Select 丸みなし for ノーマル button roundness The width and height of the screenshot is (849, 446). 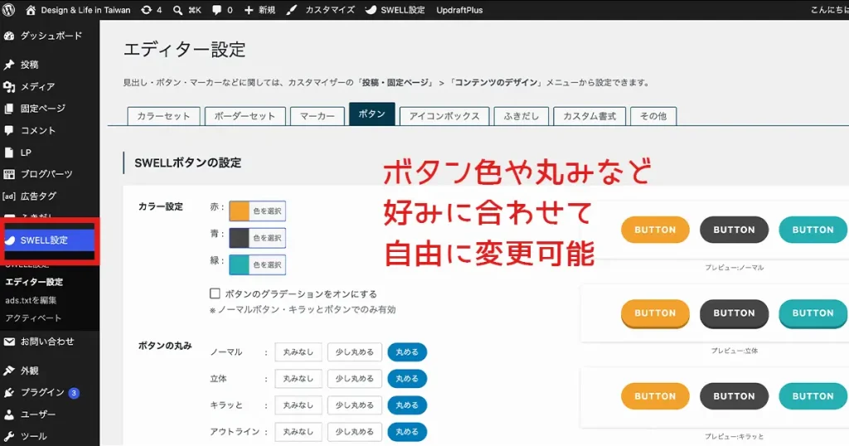click(x=298, y=351)
